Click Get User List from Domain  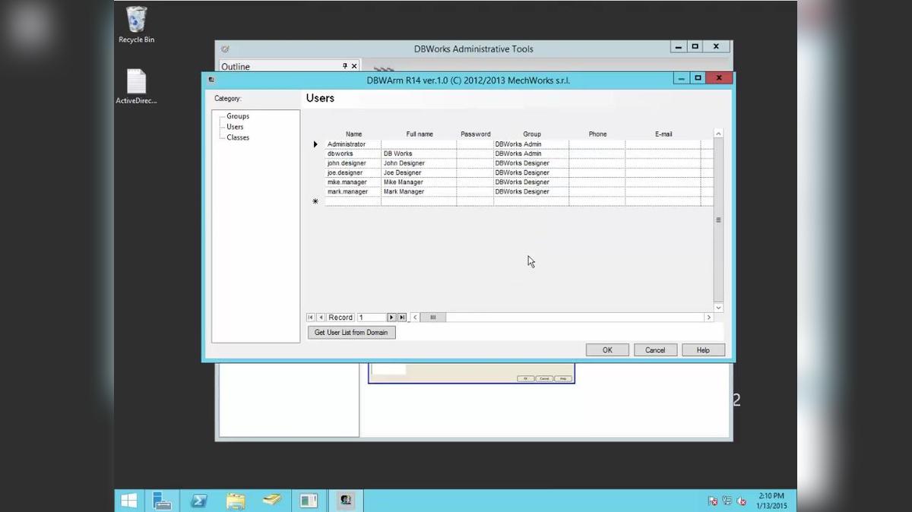pos(351,333)
